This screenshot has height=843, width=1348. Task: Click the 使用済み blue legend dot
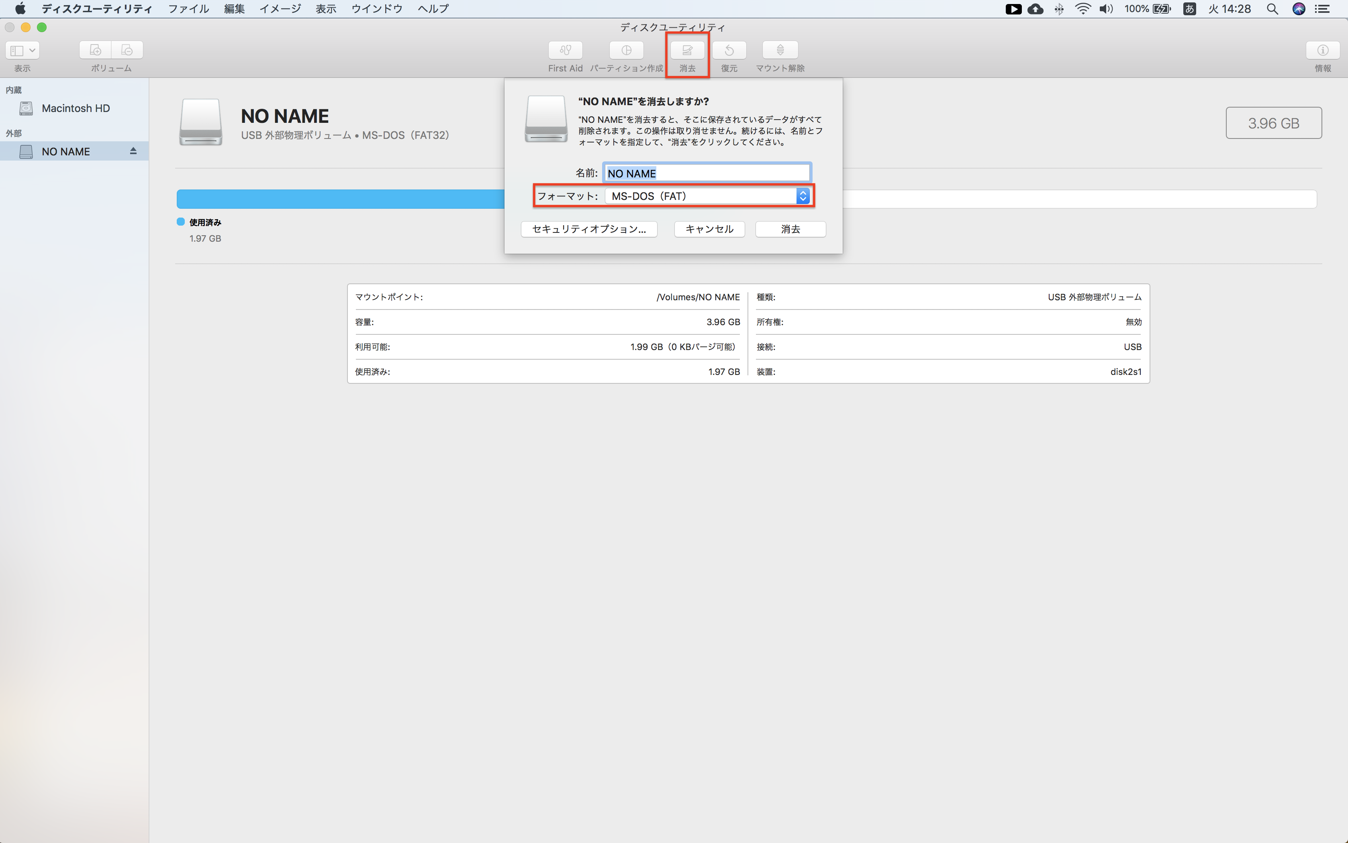click(181, 222)
